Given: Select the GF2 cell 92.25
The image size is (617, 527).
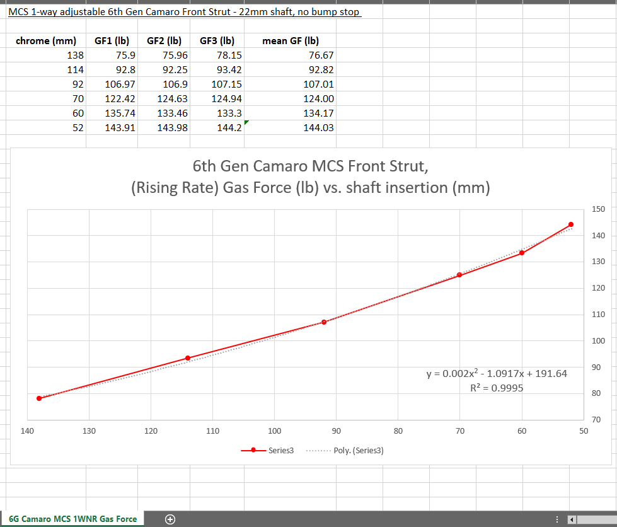Looking at the screenshot, I should click(164, 70).
